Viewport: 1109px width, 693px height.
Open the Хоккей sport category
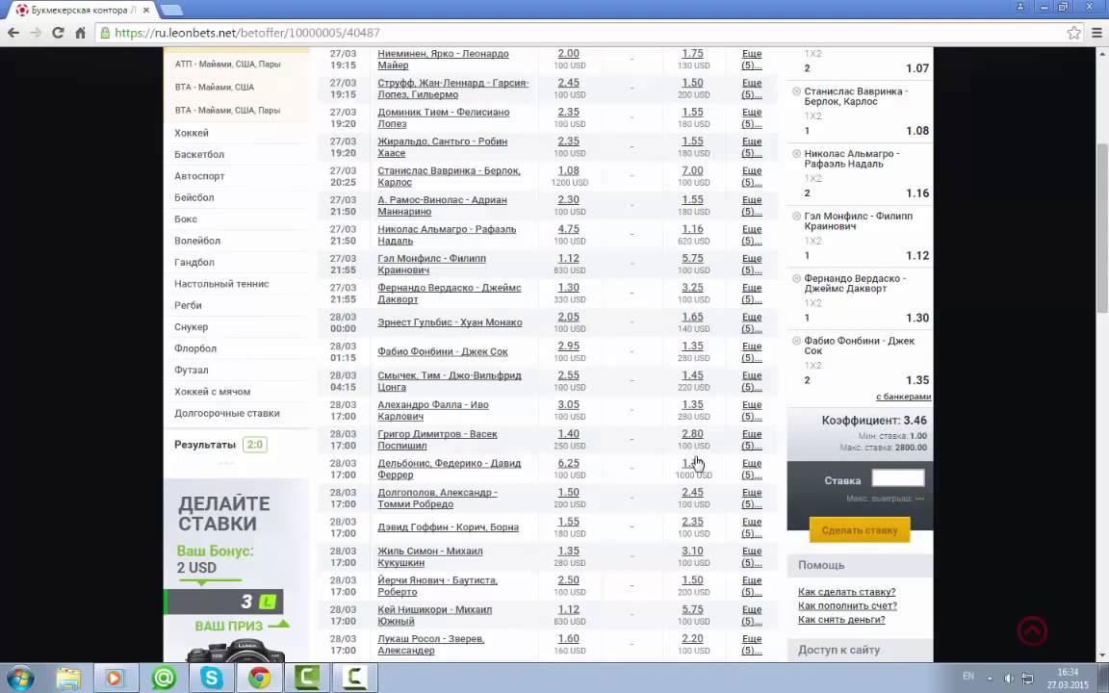tap(192, 133)
